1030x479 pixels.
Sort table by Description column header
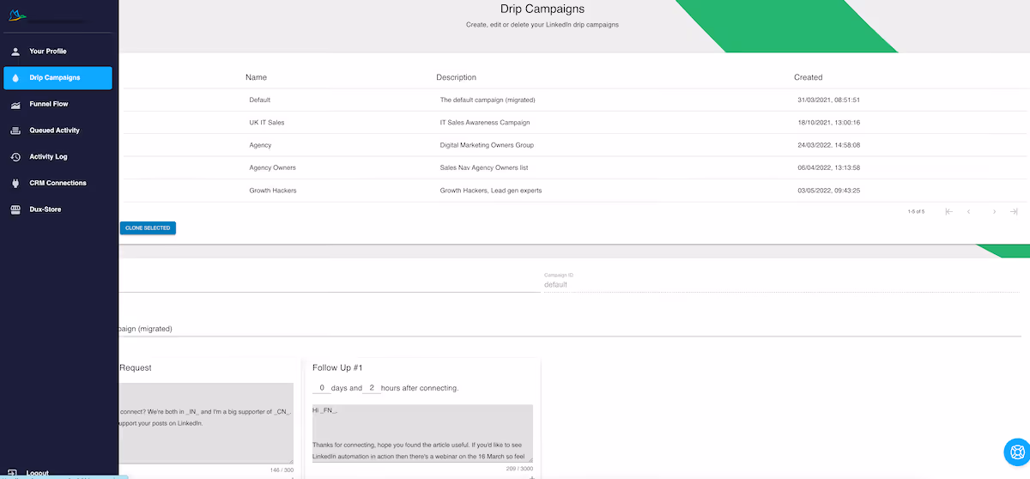(456, 77)
